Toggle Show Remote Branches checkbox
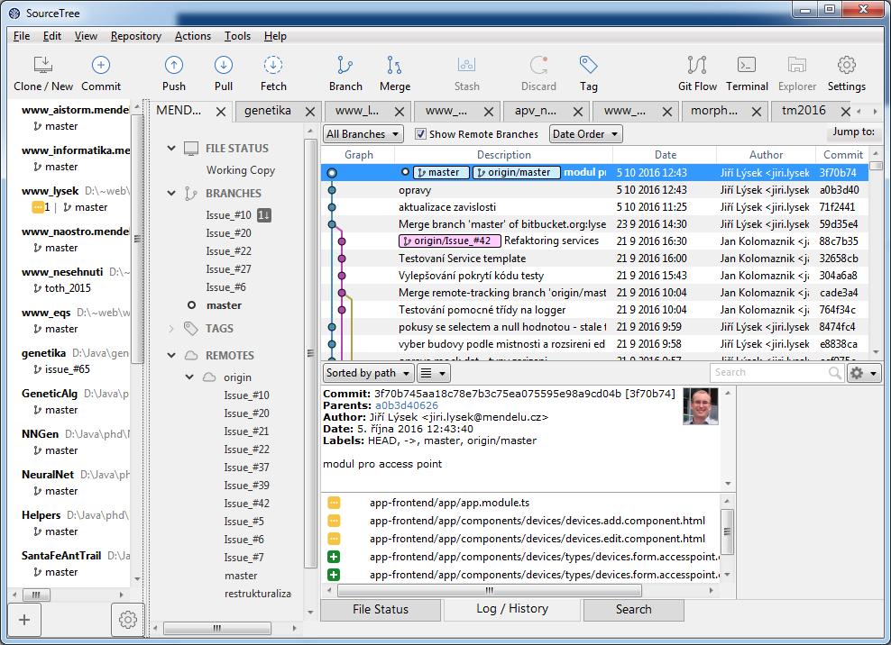Viewport: 891px width, 645px height. (x=420, y=134)
